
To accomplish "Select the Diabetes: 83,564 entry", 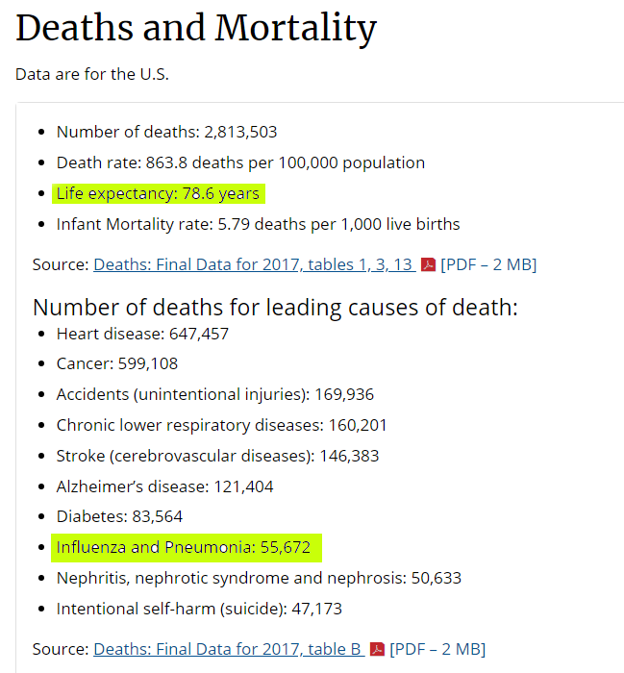I will [119, 516].
